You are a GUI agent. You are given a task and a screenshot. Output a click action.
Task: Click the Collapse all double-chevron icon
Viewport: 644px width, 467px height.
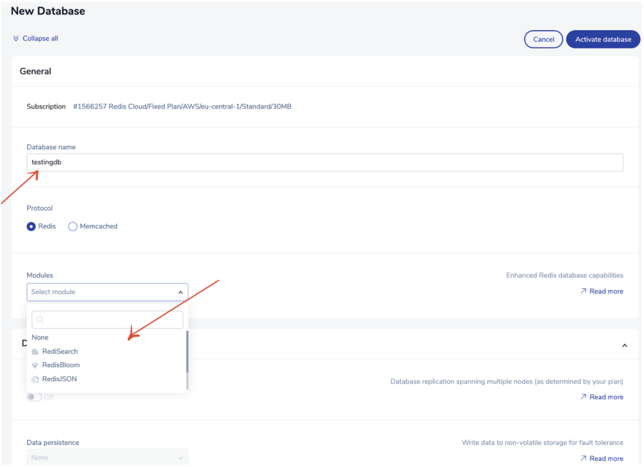click(x=15, y=38)
